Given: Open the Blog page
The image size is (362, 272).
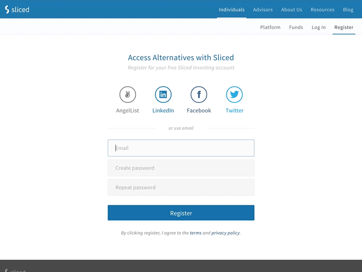Looking at the screenshot, I should point(348,9).
